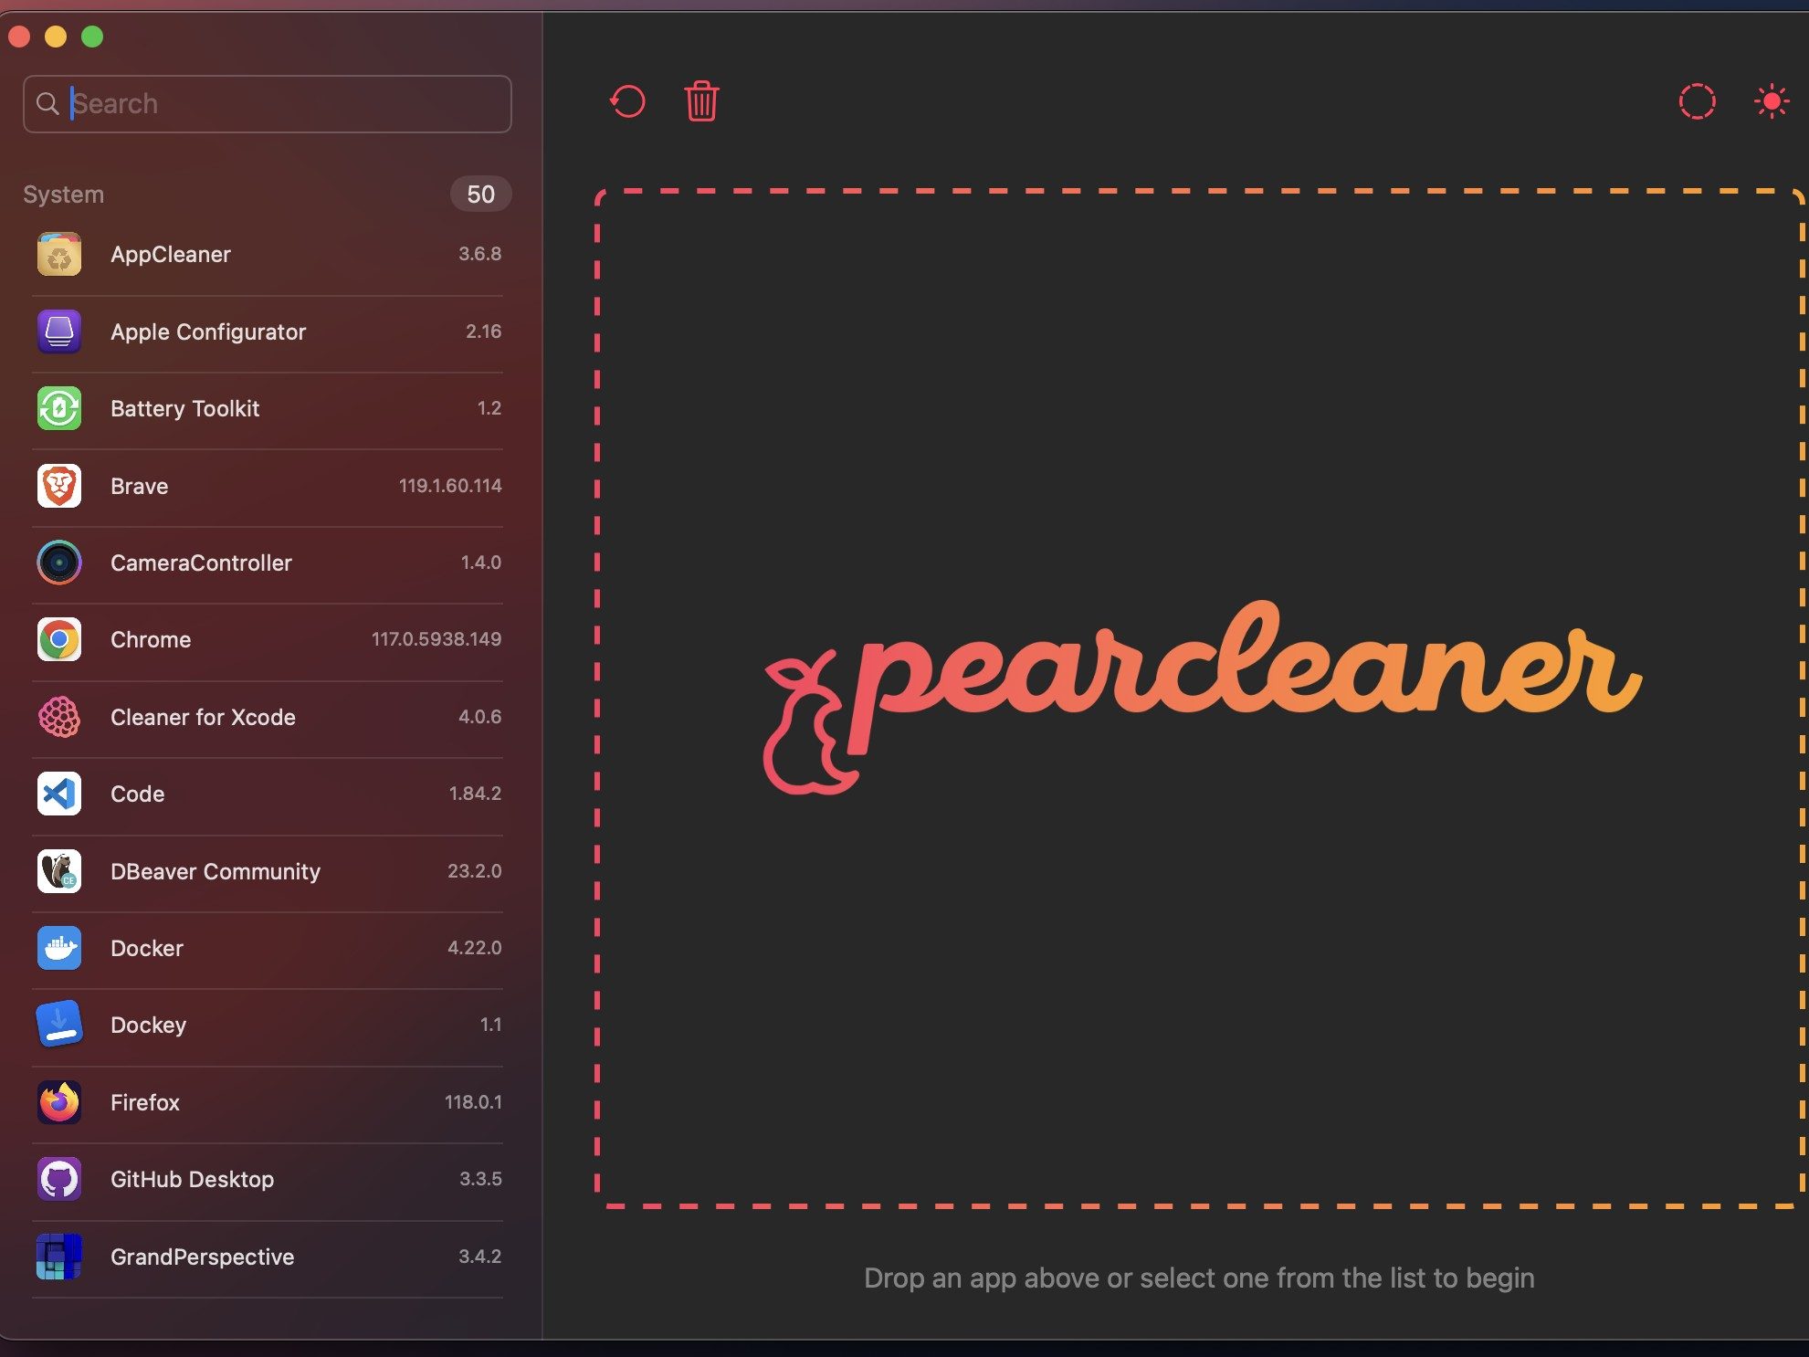
Task: Click the GitHub Desktop label
Action: [192, 1180]
